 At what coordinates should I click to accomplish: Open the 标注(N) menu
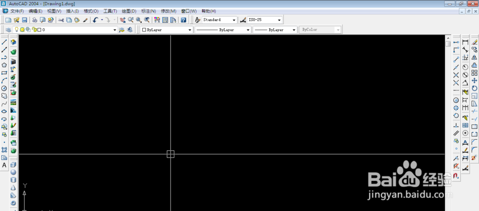149,11
